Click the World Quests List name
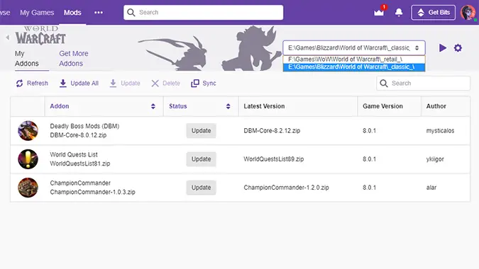 (74, 154)
